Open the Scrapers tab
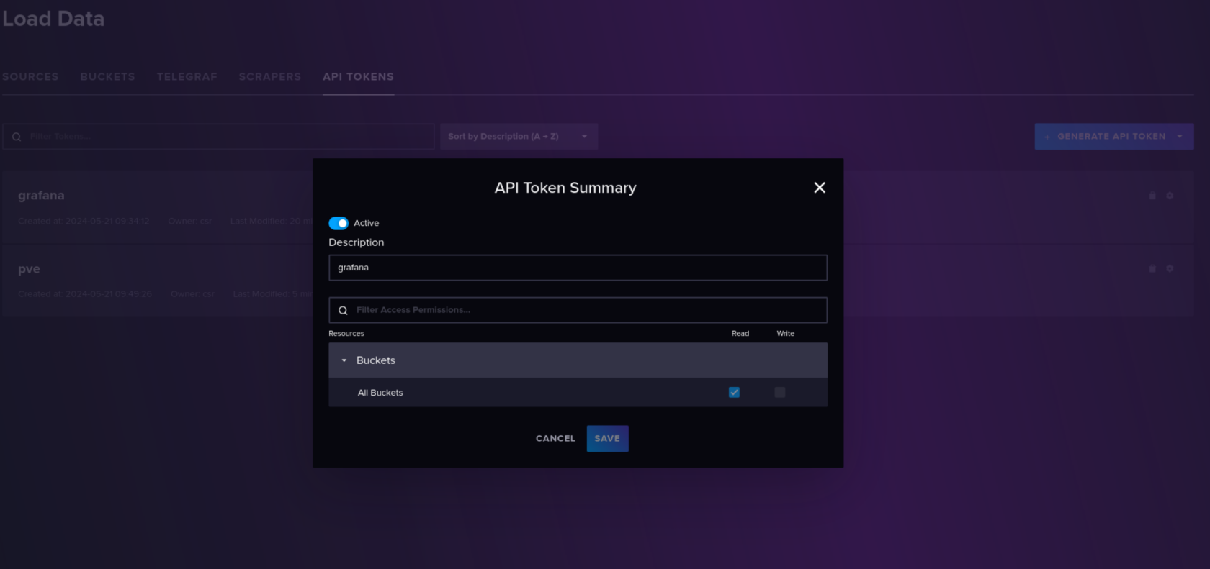Viewport: 1210px width, 569px height. [x=270, y=77]
